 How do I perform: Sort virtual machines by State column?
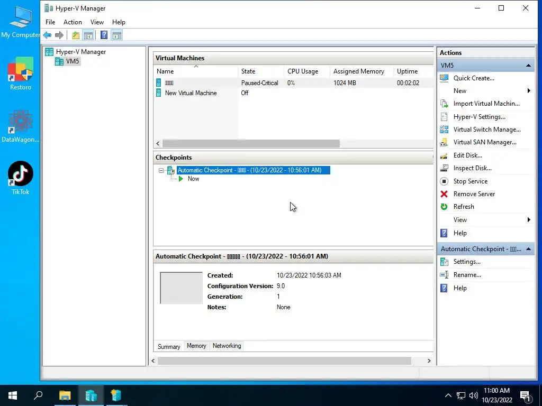[x=260, y=71]
